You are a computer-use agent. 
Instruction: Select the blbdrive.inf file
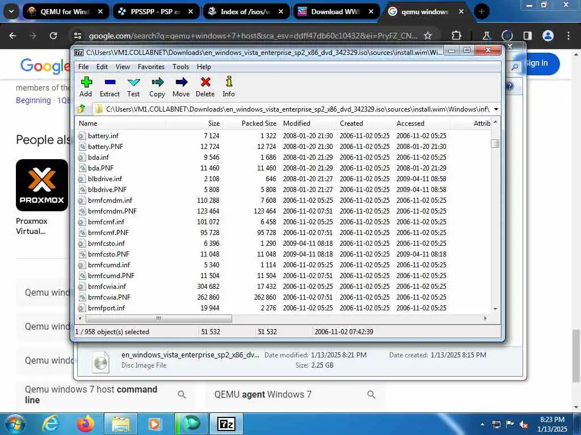(105, 178)
